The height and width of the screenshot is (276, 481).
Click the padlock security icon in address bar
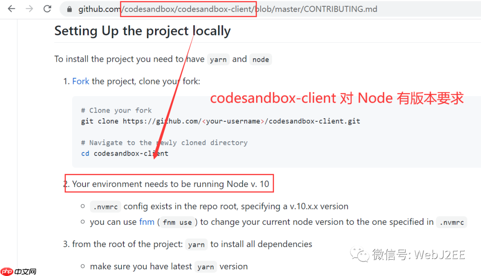69,8
